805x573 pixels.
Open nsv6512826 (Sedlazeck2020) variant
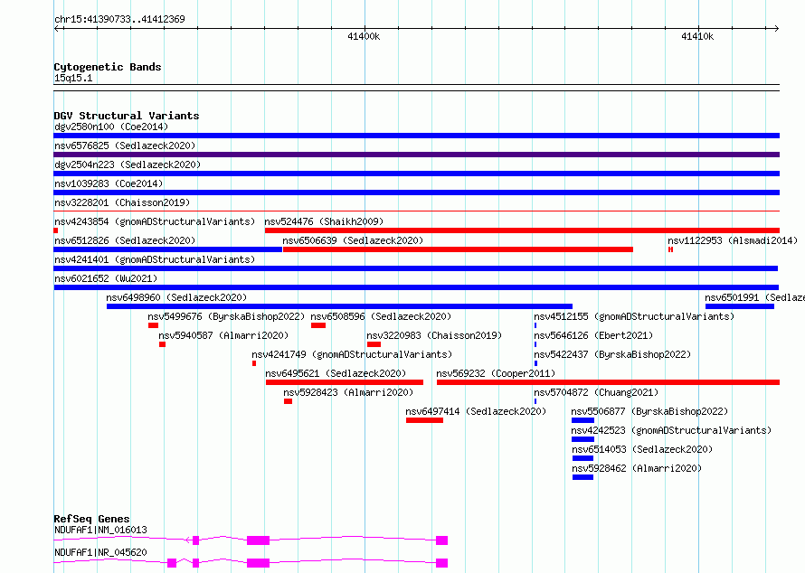point(125,240)
